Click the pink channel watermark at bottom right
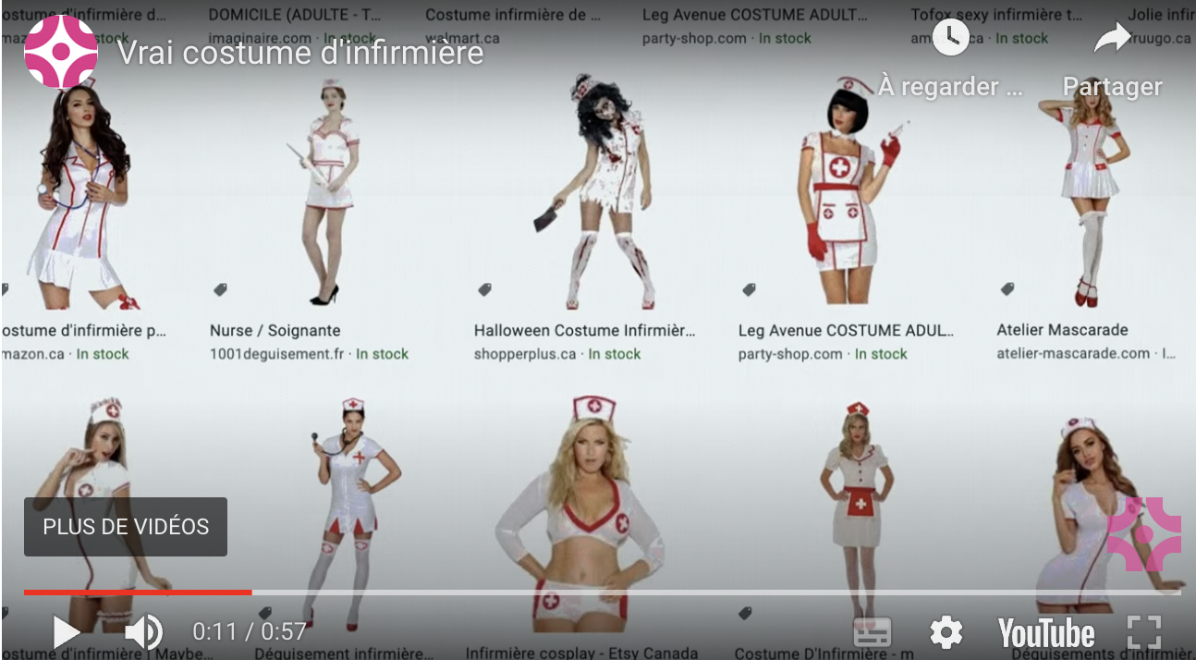1196x660 pixels. [1143, 533]
